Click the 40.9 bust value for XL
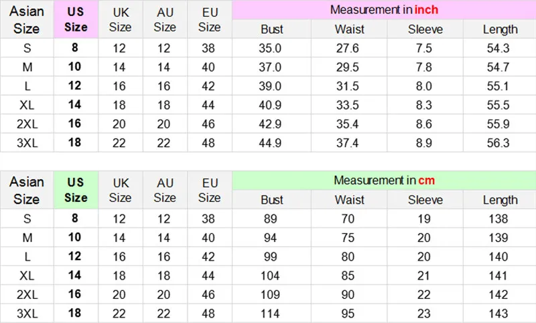Image resolution: width=536 pixels, height=323 pixels. tap(272, 105)
